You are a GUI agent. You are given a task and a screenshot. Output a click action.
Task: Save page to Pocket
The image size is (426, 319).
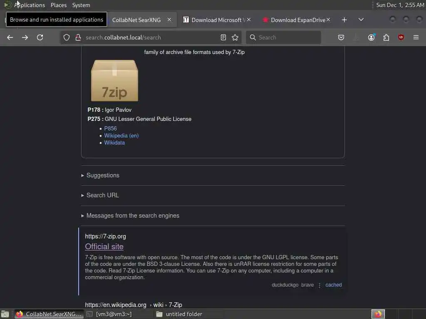[x=341, y=37]
